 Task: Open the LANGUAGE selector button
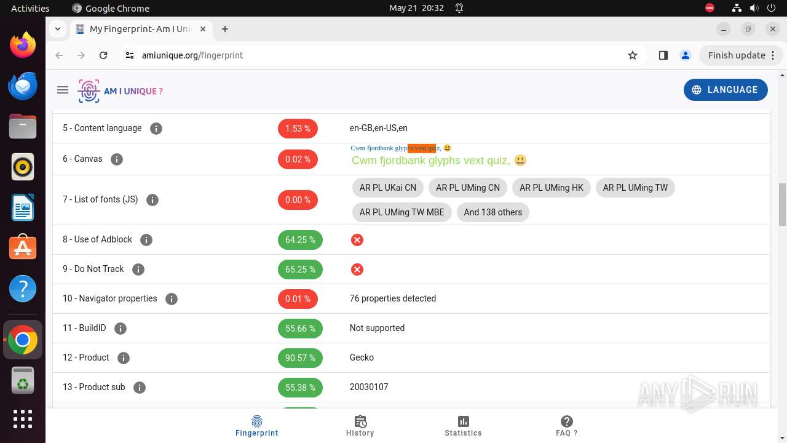pos(726,90)
